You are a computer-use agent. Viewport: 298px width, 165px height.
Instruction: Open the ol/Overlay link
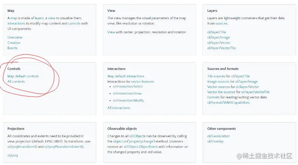coord(216,141)
